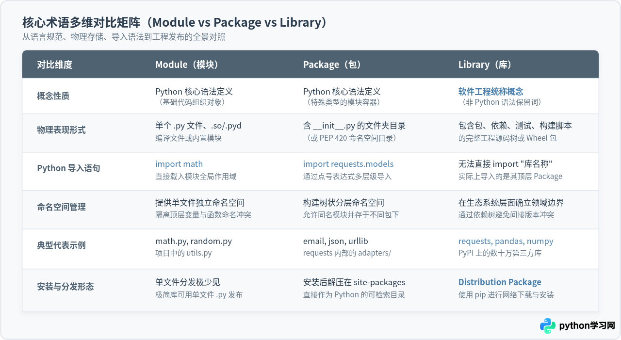Click the '（基础代码组织对象）' note

point(192,102)
